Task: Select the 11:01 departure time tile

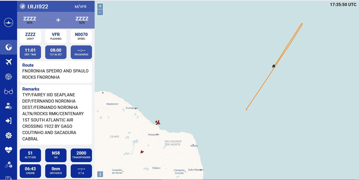Action: 30,52
